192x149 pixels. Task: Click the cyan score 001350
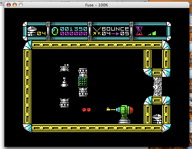click(74, 29)
